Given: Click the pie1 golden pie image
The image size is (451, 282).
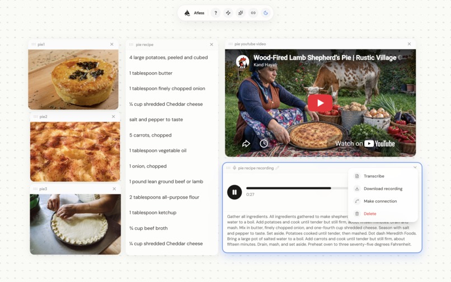Looking at the screenshot, I should 73,79.
